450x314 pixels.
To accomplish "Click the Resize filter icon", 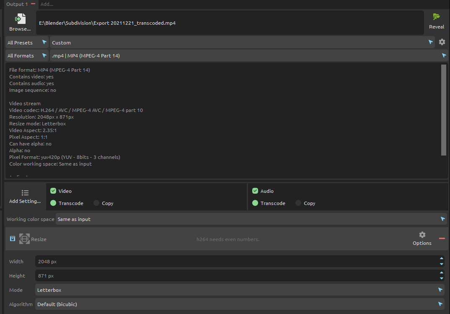I will [x=24, y=239].
